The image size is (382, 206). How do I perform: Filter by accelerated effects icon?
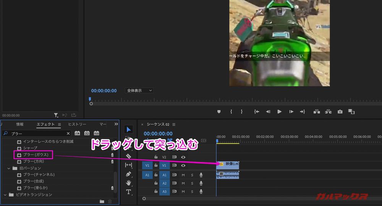[x=77, y=133]
